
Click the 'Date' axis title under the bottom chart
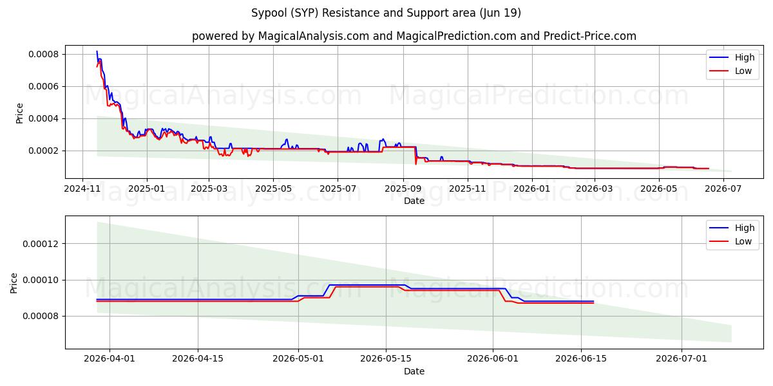tap(414, 371)
